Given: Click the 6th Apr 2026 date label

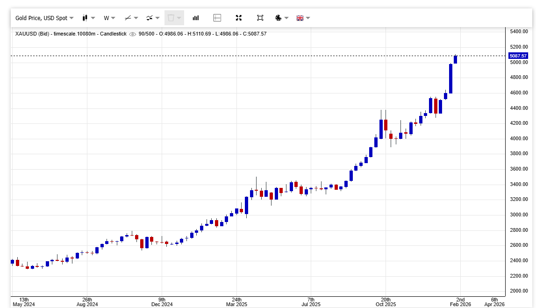Looking at the screenshot, I should (494, 302).
